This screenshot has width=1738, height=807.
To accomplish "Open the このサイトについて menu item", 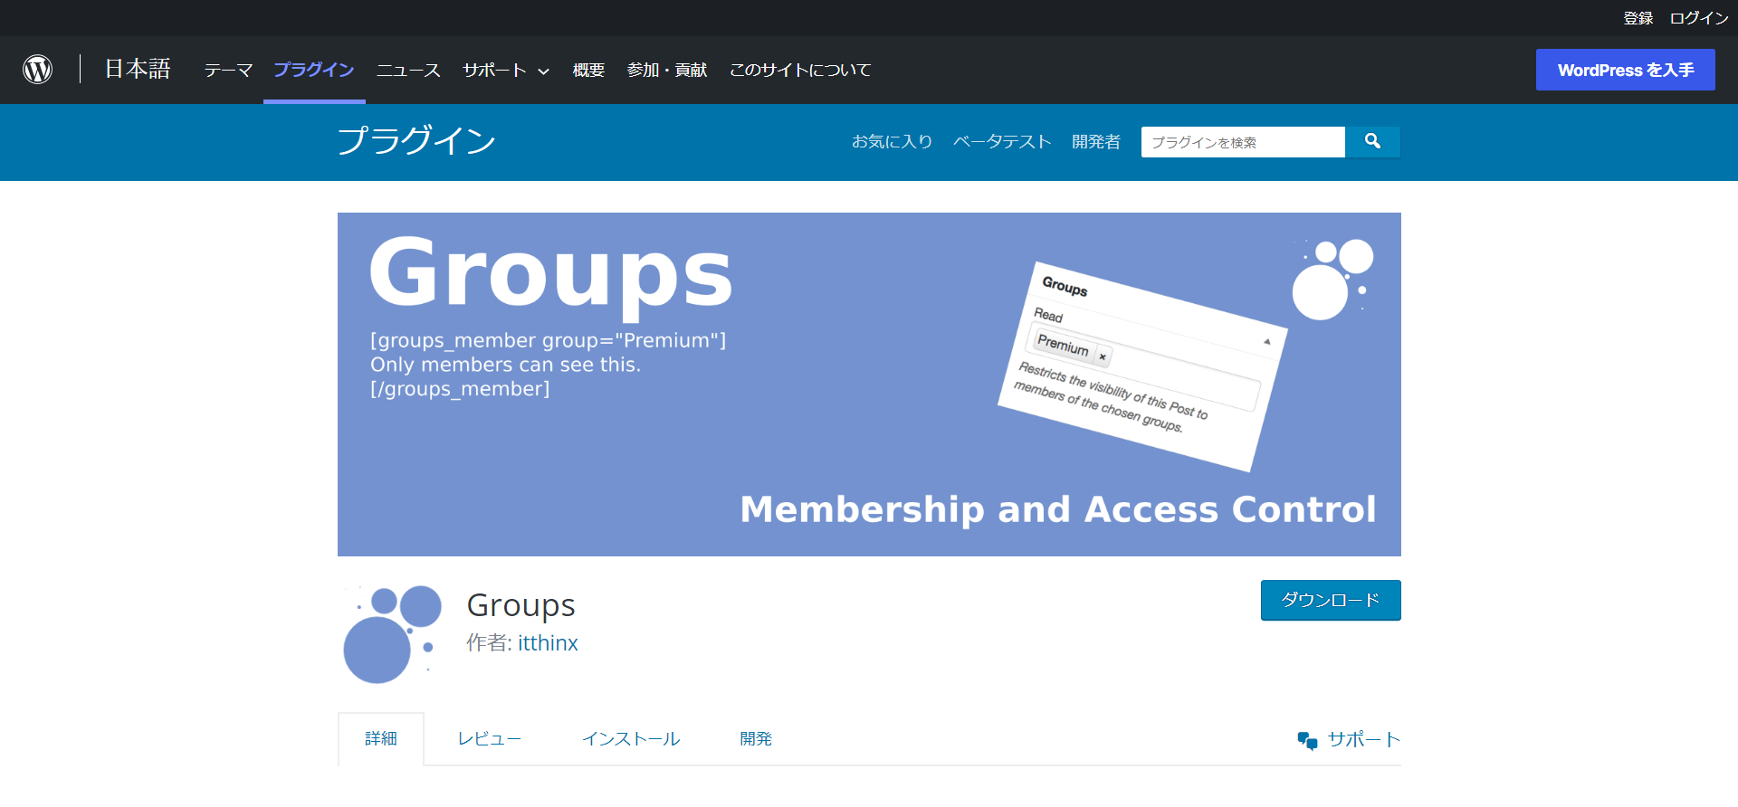I will (800, 70).
